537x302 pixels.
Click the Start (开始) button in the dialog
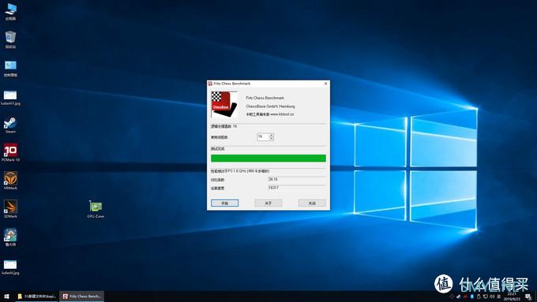pos(224,203)
